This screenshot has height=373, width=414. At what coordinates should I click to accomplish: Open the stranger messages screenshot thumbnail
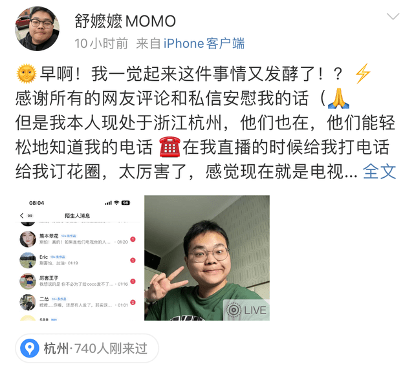pos(78,258)
